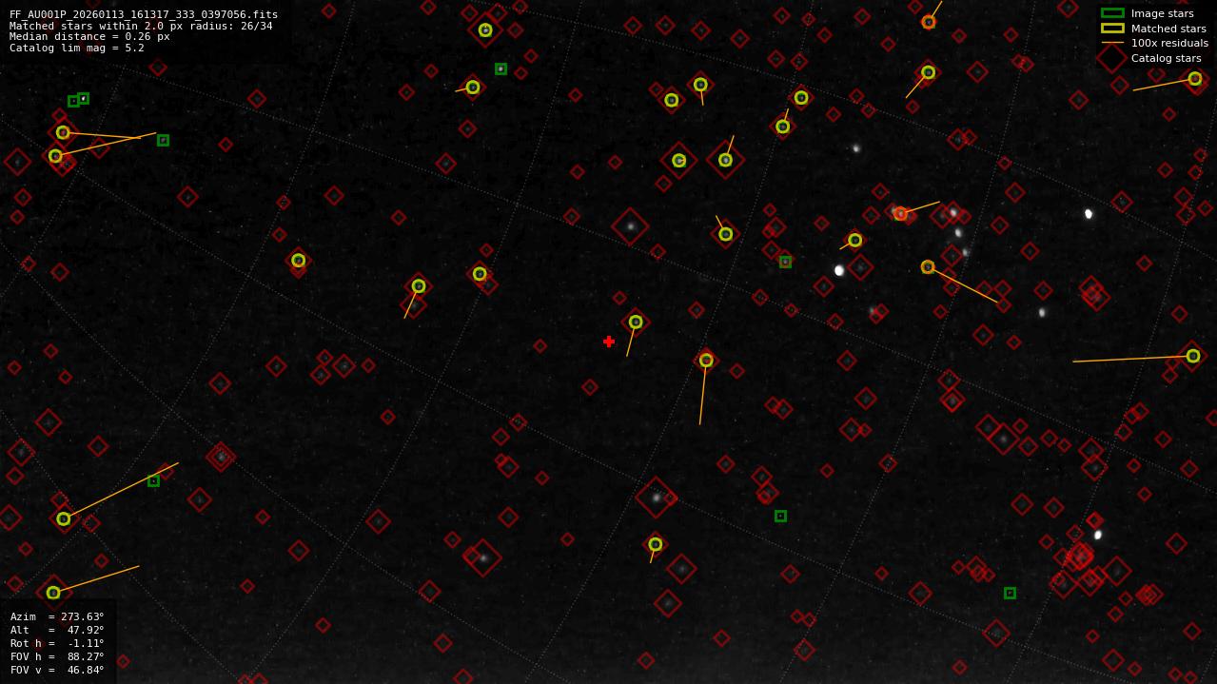1217x684 pixels.
Task: Click the 'Rot h = -1.11°' readout
Action: (57, 643)
